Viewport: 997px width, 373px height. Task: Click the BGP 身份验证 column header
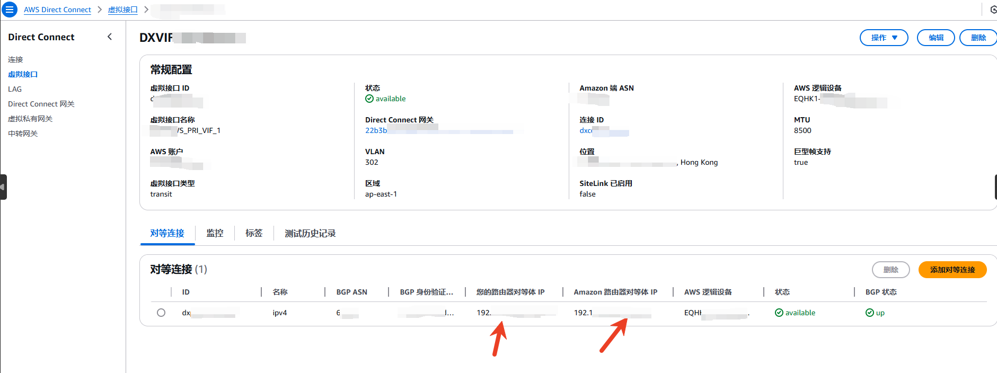click(x=427, y=292)
